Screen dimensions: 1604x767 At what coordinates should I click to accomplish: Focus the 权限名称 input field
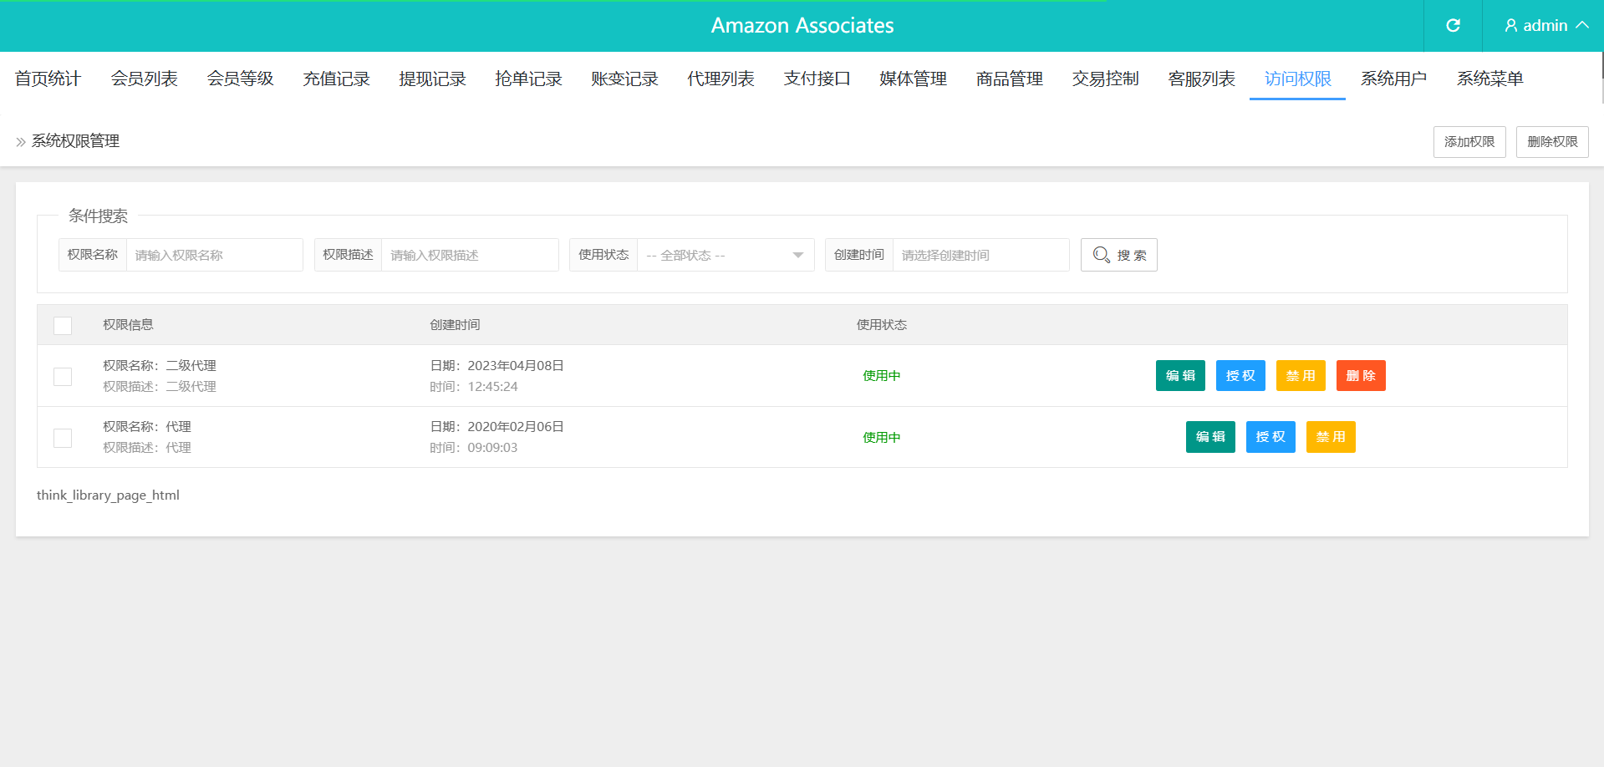(x=213, y=255)
